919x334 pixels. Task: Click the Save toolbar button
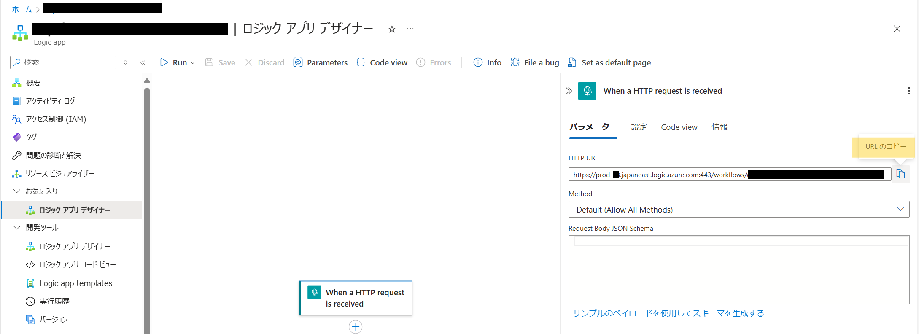(220, 62)
